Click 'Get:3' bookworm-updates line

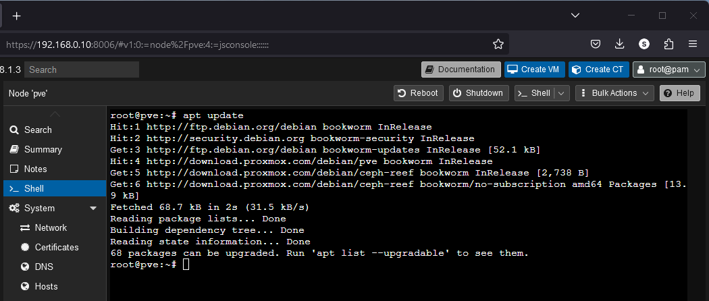pos(325,150)
